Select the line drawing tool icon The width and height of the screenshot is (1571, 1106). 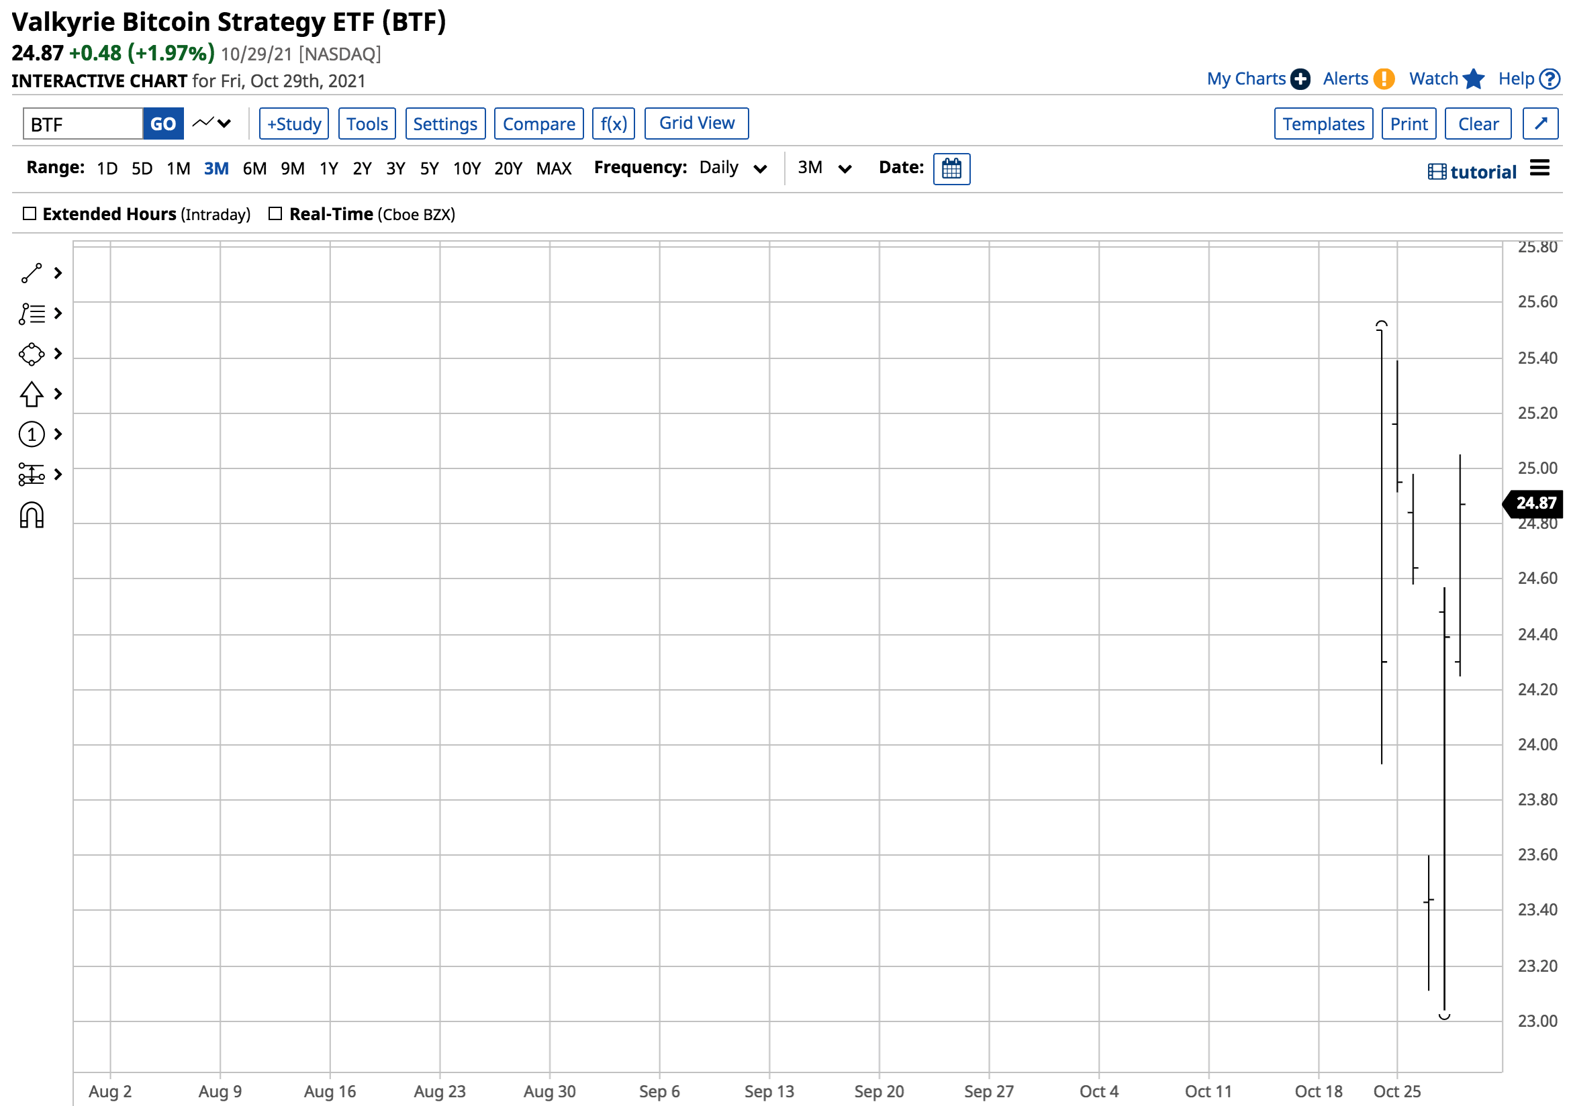(32, 273)
